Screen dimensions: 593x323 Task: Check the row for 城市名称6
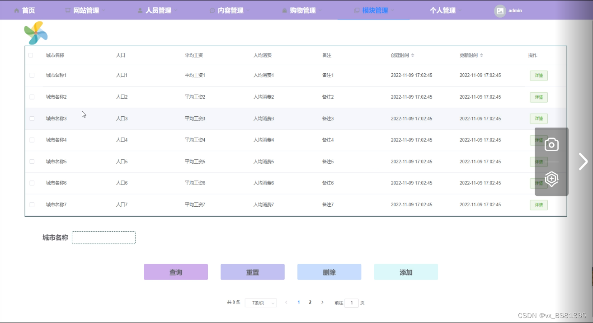[x=32, y=183]
